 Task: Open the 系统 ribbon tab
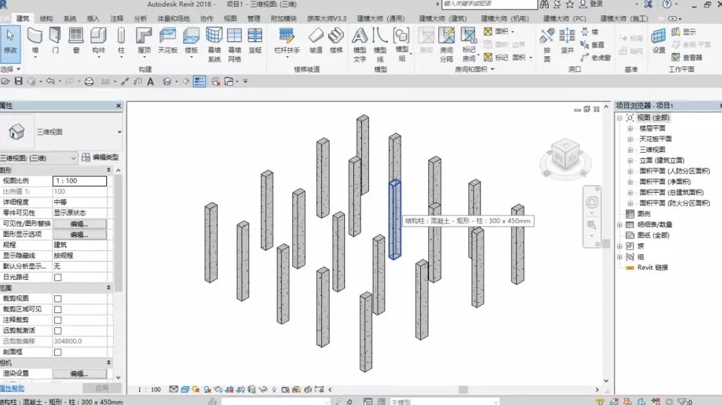(x=70, y=18)
